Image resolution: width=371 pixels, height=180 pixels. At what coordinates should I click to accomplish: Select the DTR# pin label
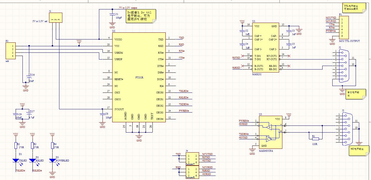[161, 66]
